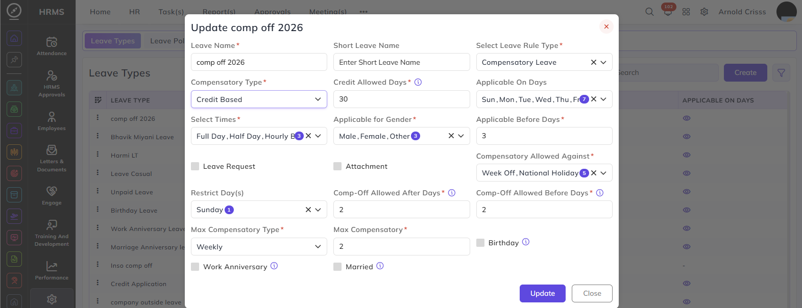Click the Leave Name input field
This screenshot has width=802, height=308.
259,62
